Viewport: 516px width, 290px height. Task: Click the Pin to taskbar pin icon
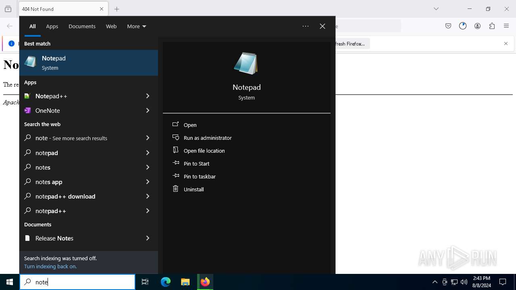click(x=176, y=176)
